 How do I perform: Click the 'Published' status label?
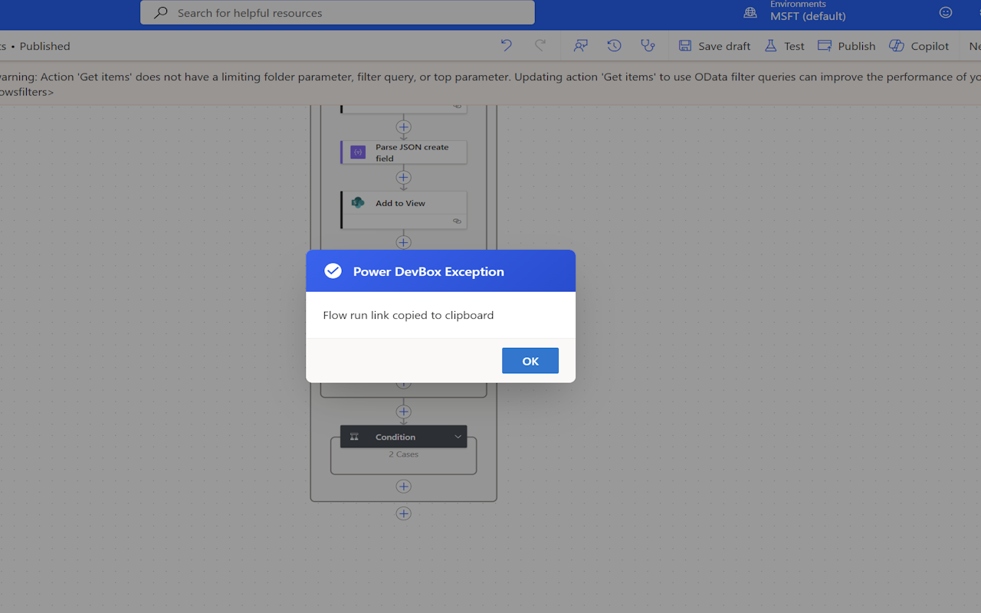44,46
